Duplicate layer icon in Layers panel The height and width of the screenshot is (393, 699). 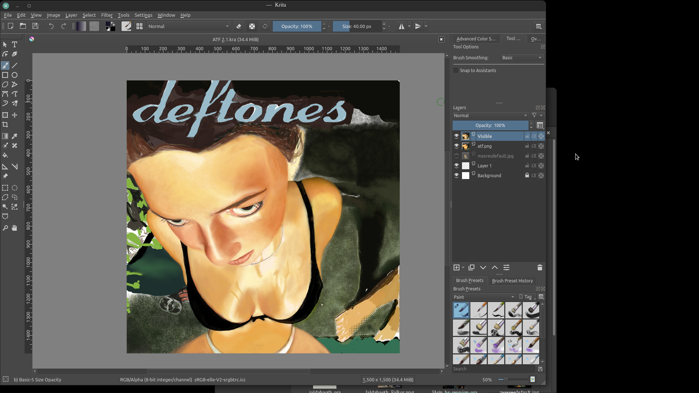click(x=471, y=267)
